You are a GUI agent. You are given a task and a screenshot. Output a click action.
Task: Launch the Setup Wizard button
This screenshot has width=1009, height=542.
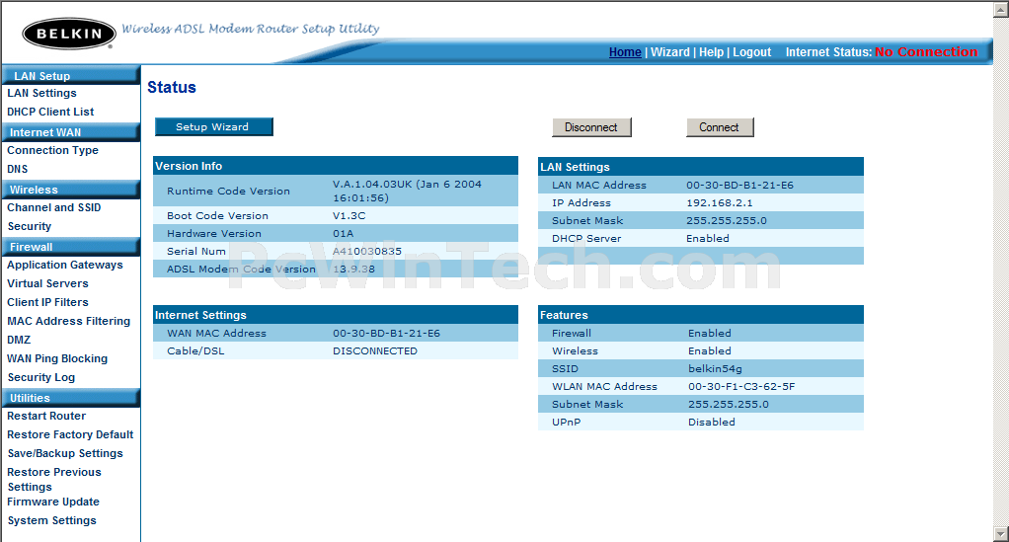tap(213, 126)
